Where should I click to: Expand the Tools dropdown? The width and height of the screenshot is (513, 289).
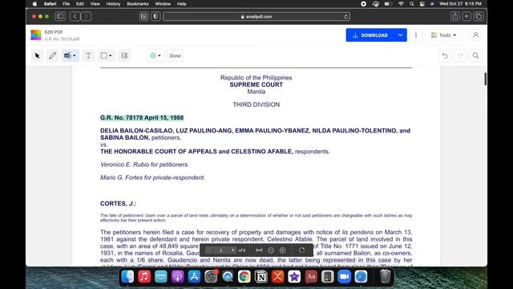[443, 35]
